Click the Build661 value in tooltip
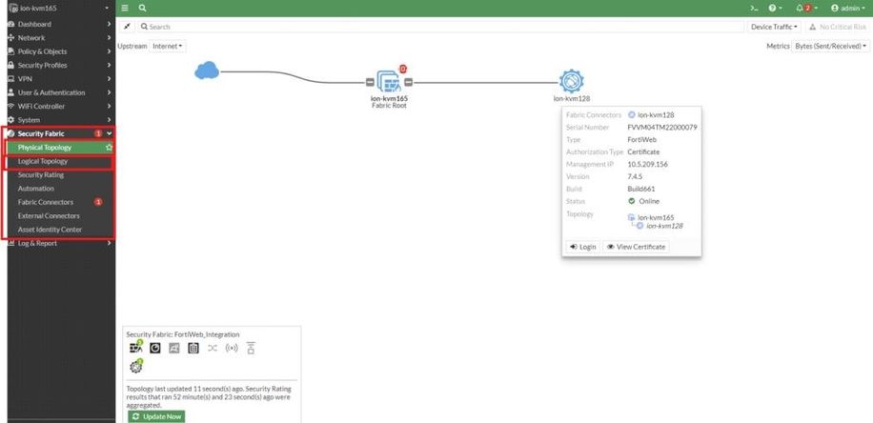 coord(640,190)
